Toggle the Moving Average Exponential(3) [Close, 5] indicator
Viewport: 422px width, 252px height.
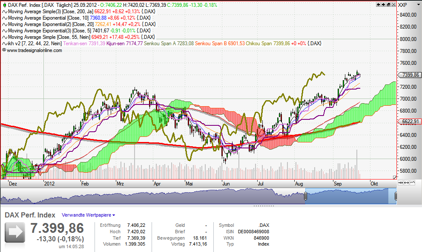click(x=4, y=31)
